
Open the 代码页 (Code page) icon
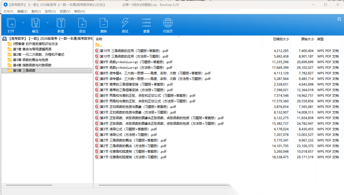168,23
